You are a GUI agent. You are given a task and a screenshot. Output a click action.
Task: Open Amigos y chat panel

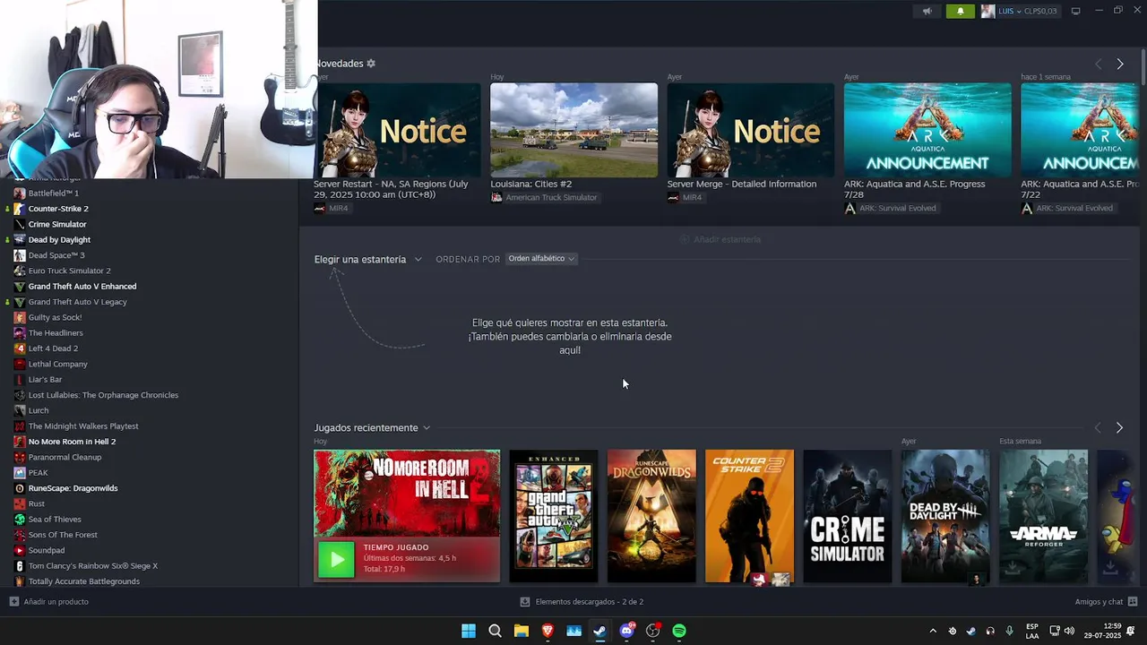(1107, 602)
